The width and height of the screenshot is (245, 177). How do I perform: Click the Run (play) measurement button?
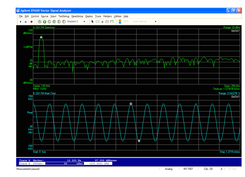click(20, 22)
